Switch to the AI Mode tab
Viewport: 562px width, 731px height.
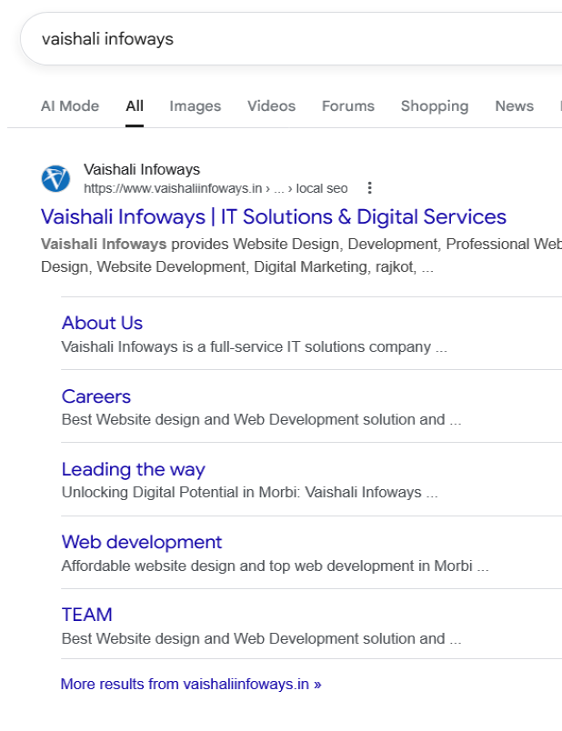pos(70,106)
